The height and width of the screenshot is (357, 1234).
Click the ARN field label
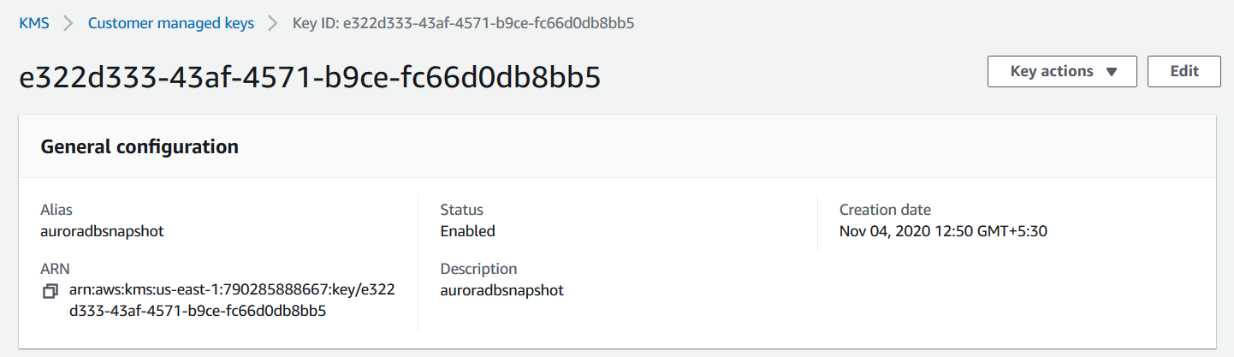click(x=55, y=269)
